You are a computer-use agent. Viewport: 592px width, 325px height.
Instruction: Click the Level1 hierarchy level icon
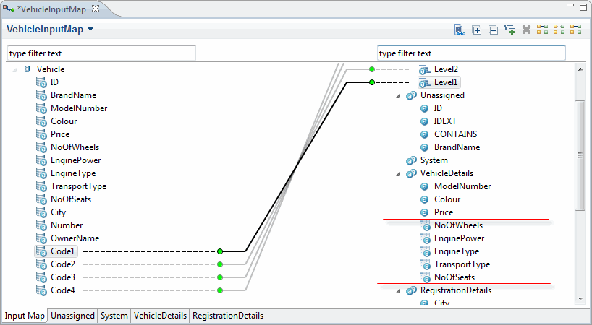pos(424,82)
